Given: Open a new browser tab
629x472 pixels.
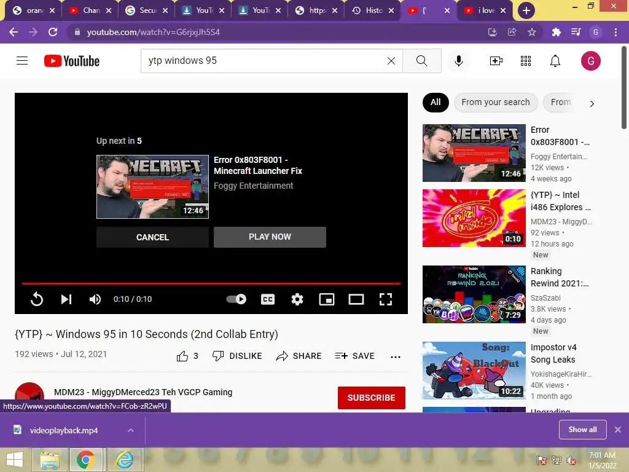Looking at the screenshot, I should point(526,11).
